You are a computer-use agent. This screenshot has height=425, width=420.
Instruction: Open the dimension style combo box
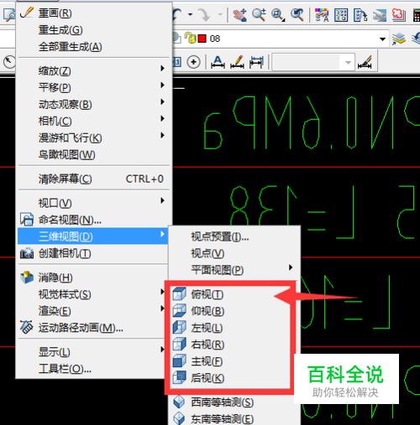(x=313, y=62)
